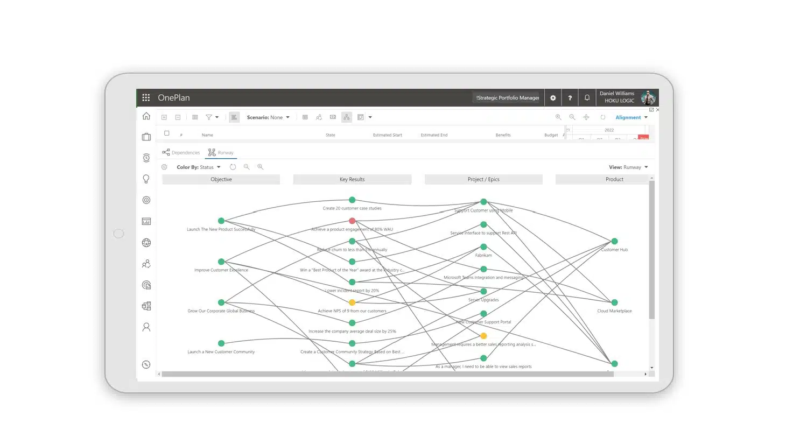Click the Alignment view button

point(631,117)
